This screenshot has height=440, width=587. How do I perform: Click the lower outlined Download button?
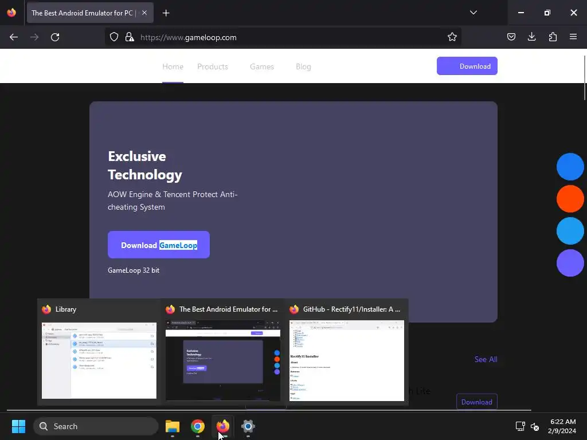coord(476,402)
